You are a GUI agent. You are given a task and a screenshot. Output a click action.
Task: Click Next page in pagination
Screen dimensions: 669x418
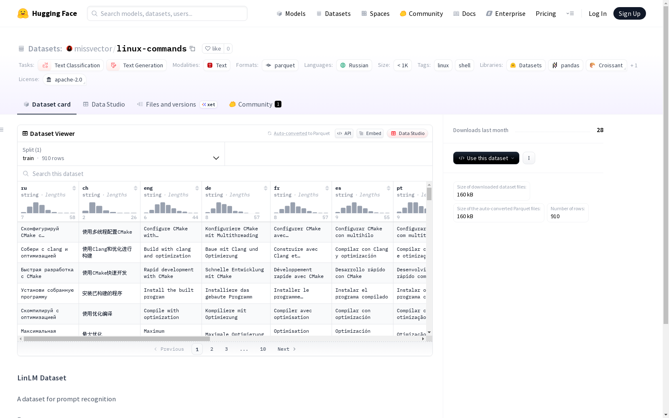point(287,349)
